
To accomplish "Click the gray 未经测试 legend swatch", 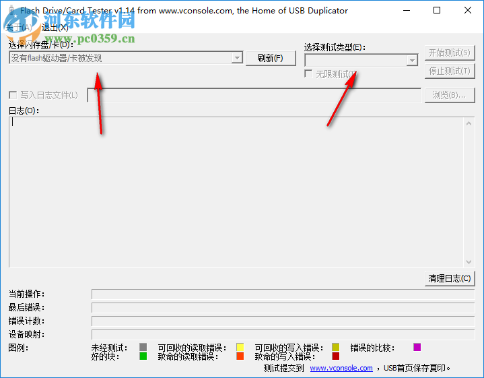I will tap(143, 347).
